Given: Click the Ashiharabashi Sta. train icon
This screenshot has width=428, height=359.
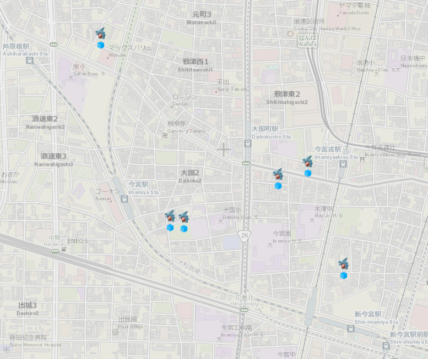Looking at the screenshot, I should coord(30,60).
